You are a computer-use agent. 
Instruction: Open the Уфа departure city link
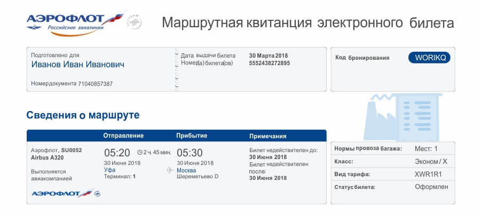(110, 170)
